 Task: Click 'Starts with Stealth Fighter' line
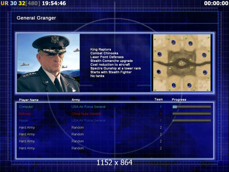111,72
